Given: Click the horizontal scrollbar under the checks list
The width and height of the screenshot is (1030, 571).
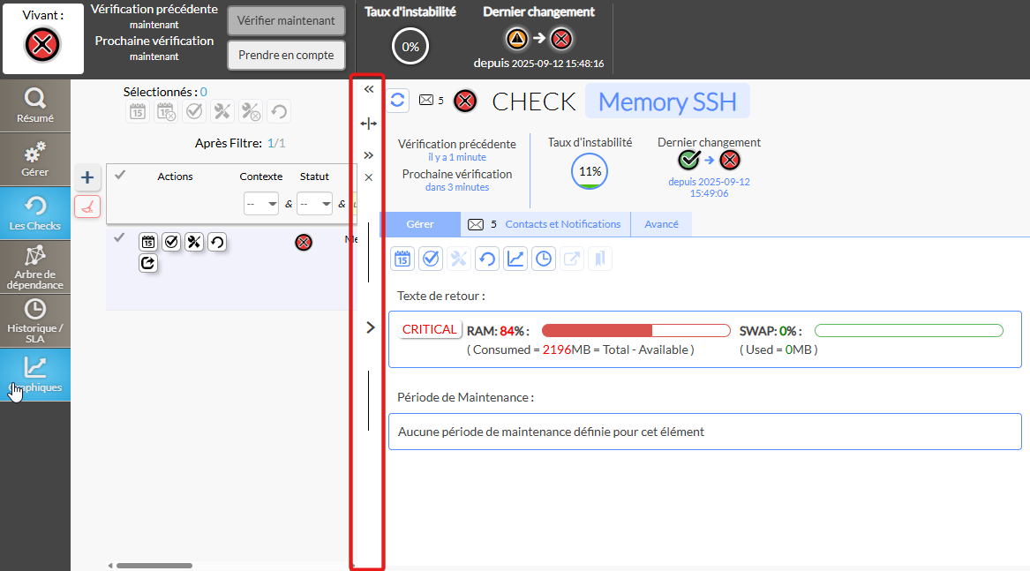Looking at the screenshot, I should point(154,566).
